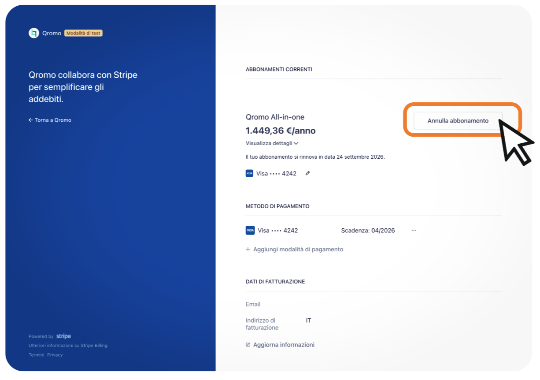540x380 pixels.
Task: Open the Termini link
Action: click(x=37, y=355)
